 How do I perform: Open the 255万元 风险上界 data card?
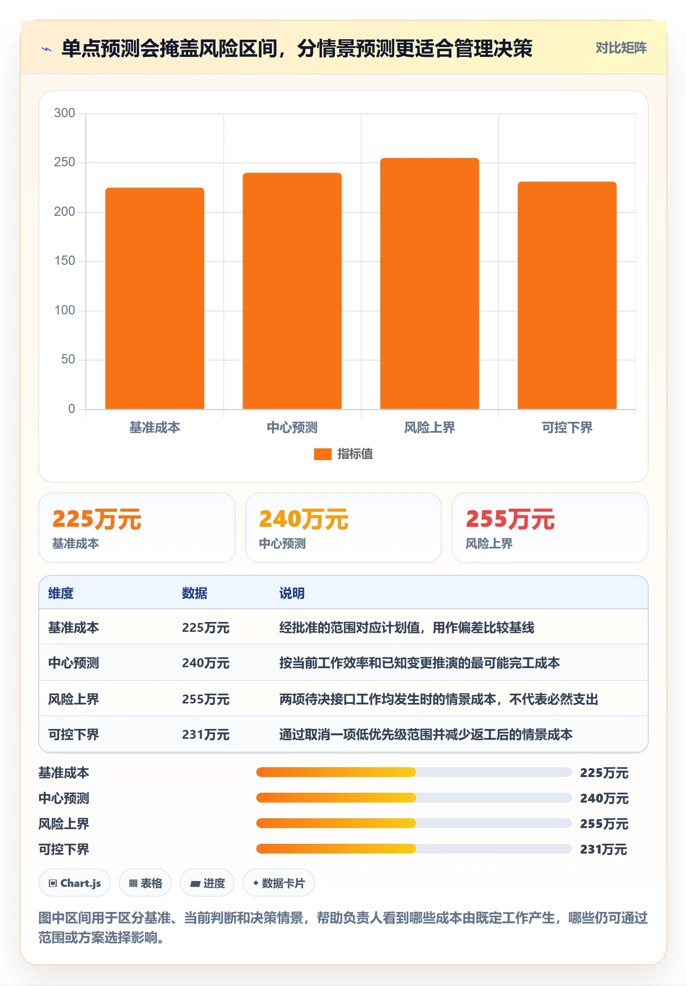pyautogui.click(x=550, y=528)
